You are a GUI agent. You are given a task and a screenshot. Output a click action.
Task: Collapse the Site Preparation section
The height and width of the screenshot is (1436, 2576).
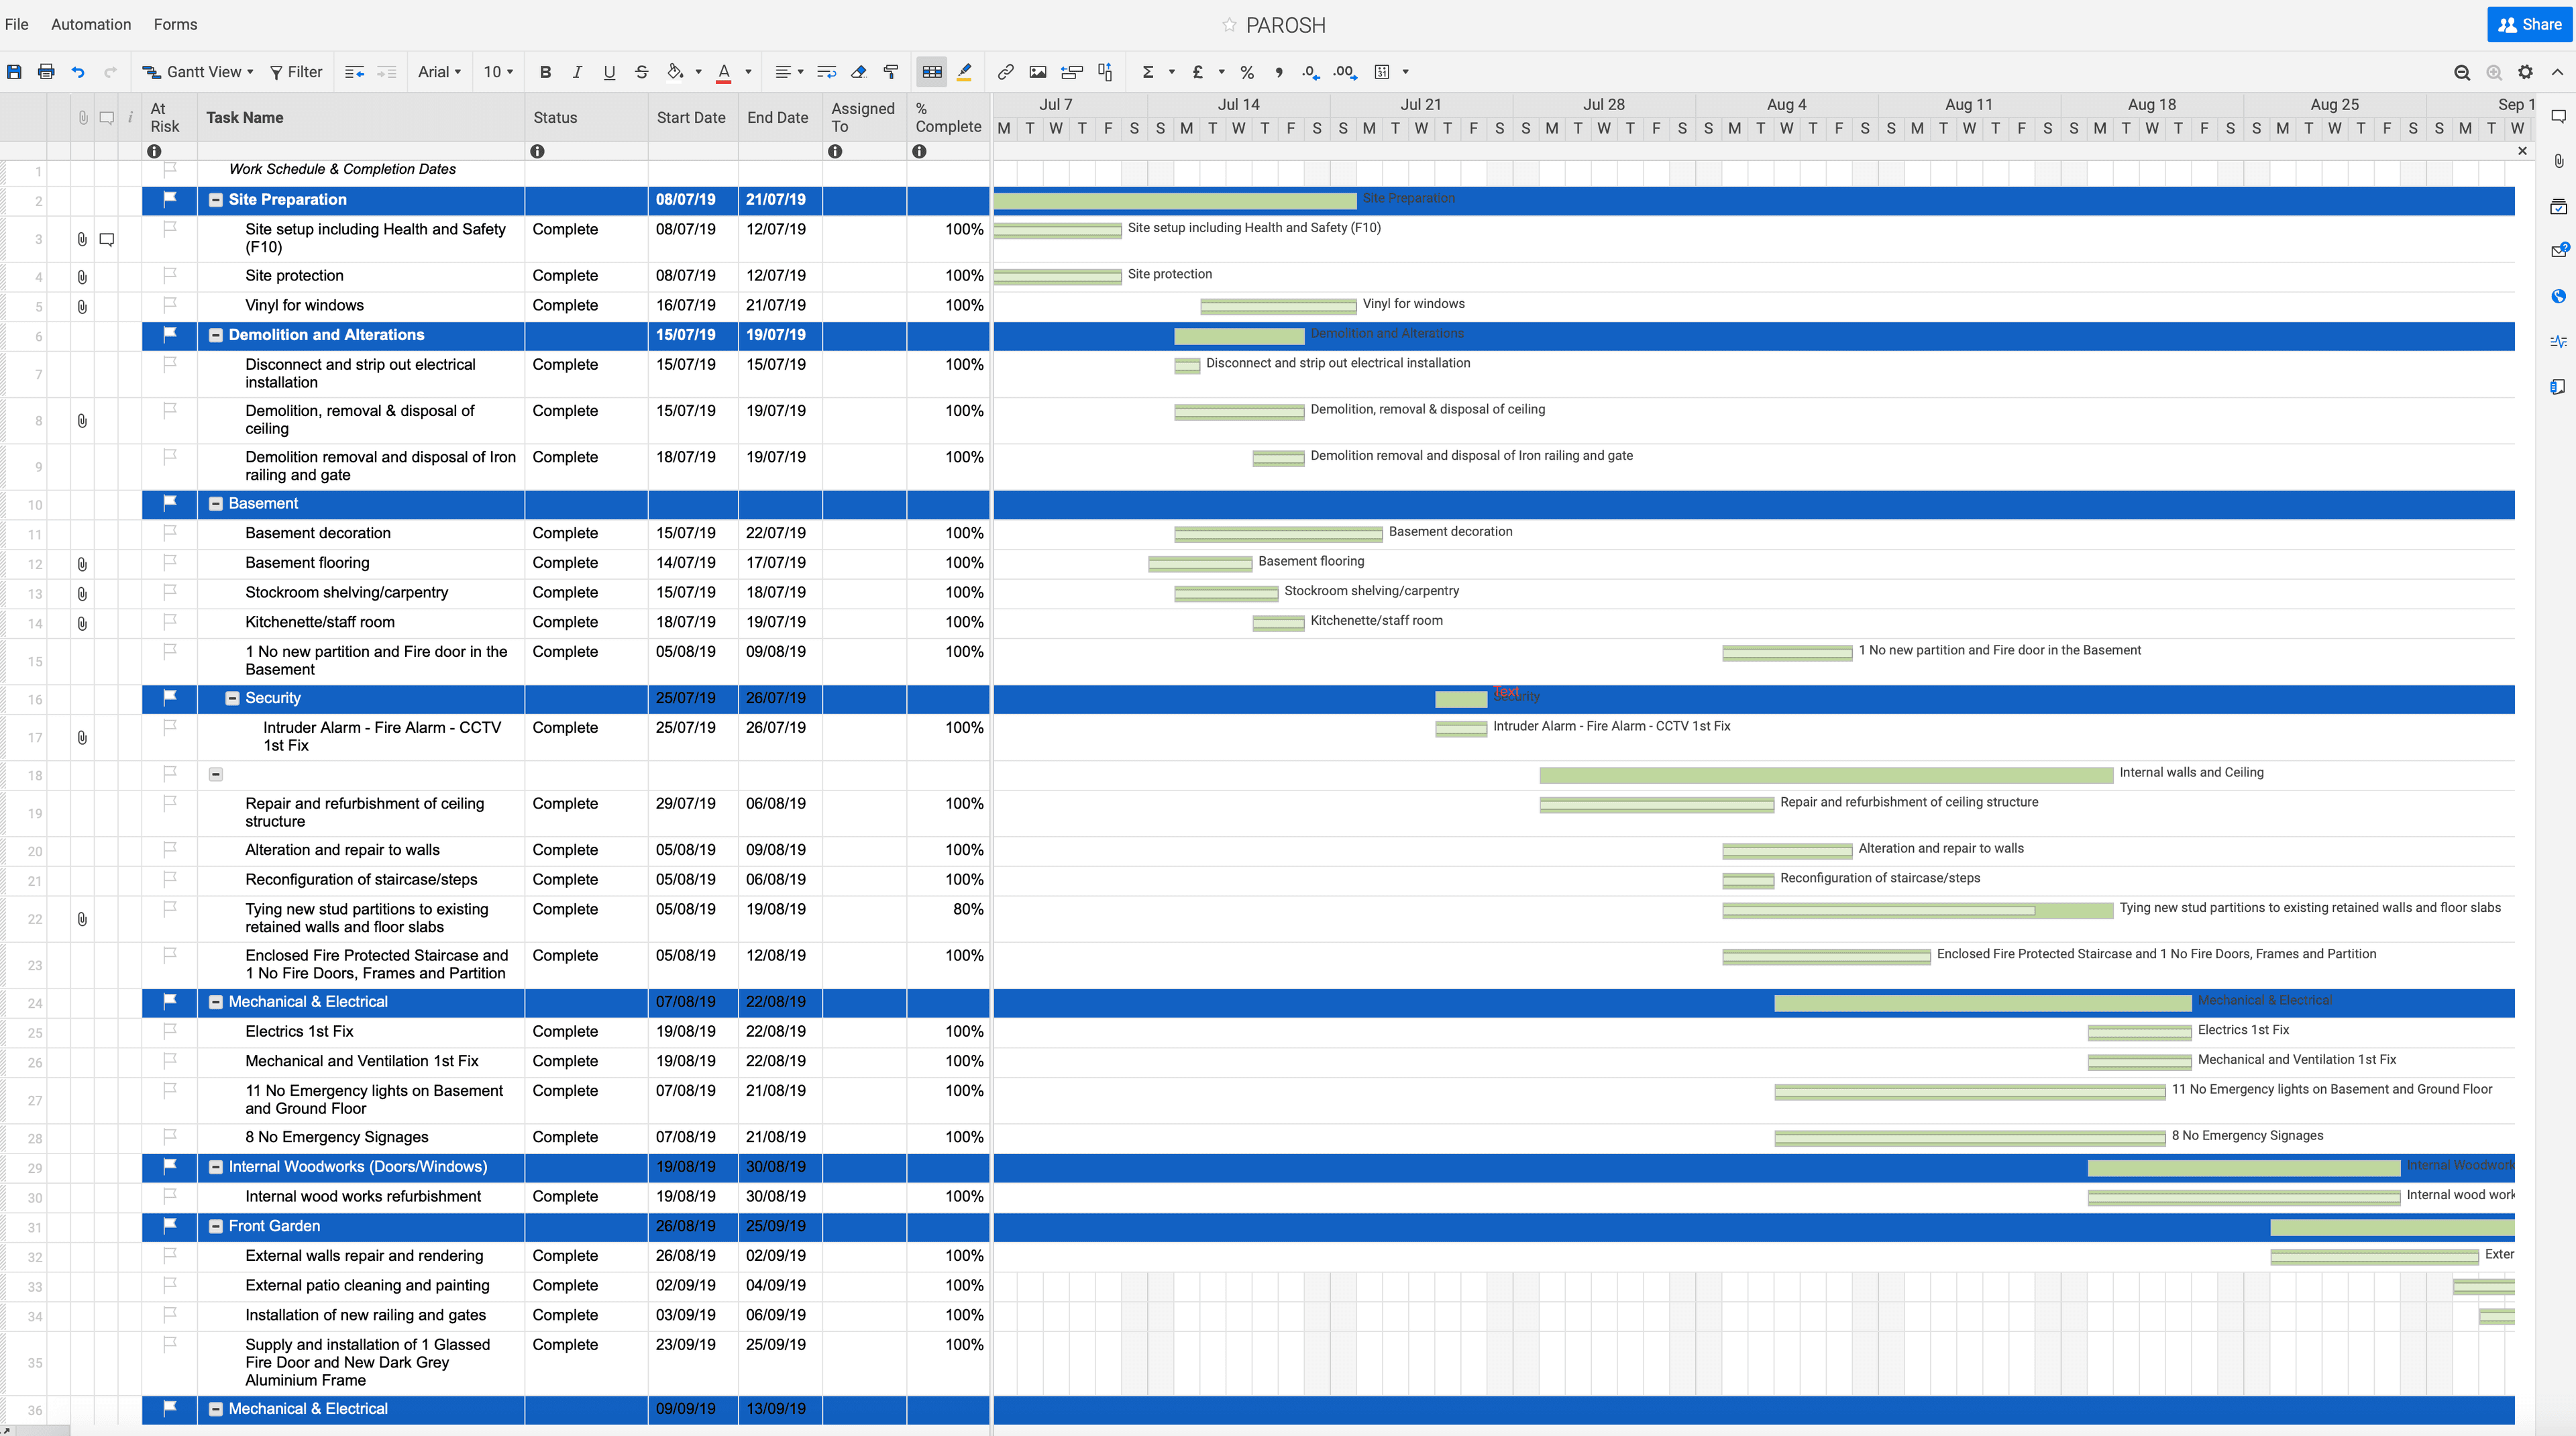click(x=216, y=200)
